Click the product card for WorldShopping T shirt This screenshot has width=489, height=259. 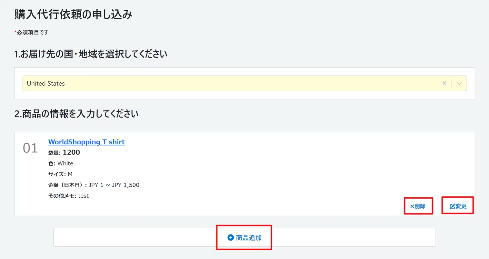[x=245, y=173]
